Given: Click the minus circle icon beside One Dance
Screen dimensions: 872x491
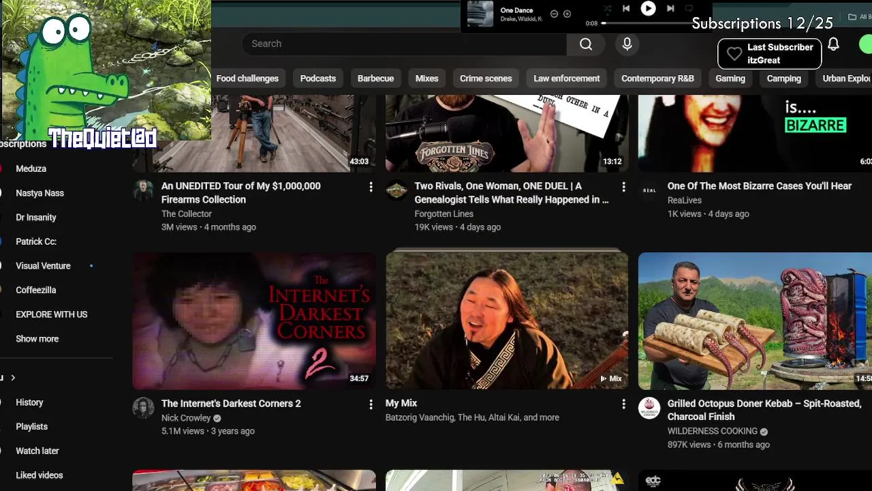Looking at the screenshot, I should click(554, 14).
